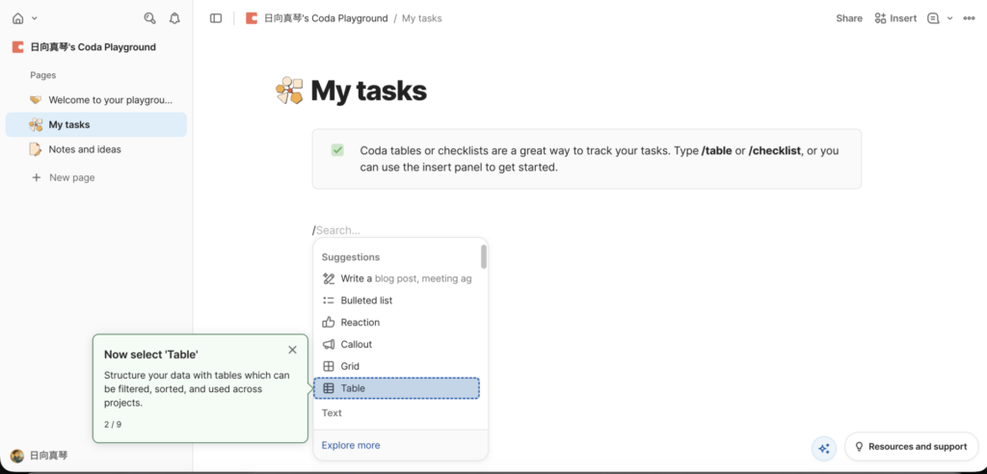Toggle the sidebar panel icon

pos(216,18)
